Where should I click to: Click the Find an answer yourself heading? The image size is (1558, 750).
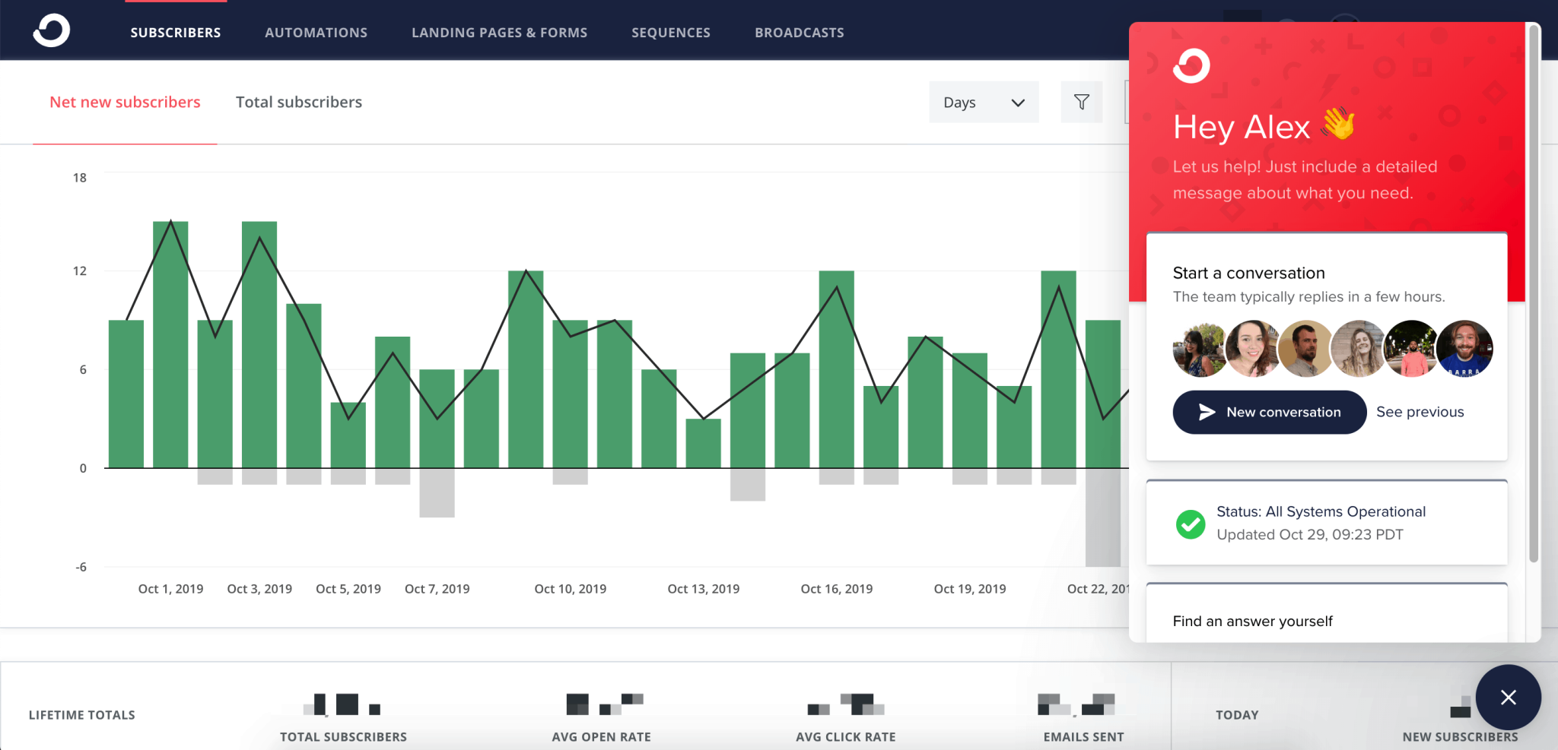[x=1253, y=621]
